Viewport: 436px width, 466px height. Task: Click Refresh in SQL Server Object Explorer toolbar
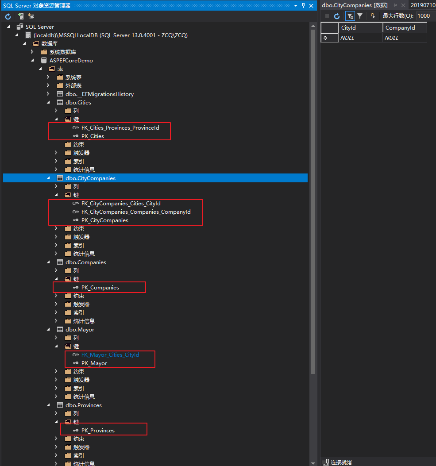8,16
